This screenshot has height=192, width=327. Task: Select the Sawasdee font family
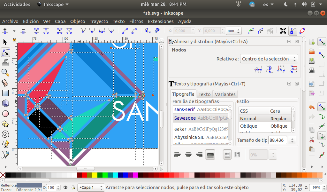(184, 118)
